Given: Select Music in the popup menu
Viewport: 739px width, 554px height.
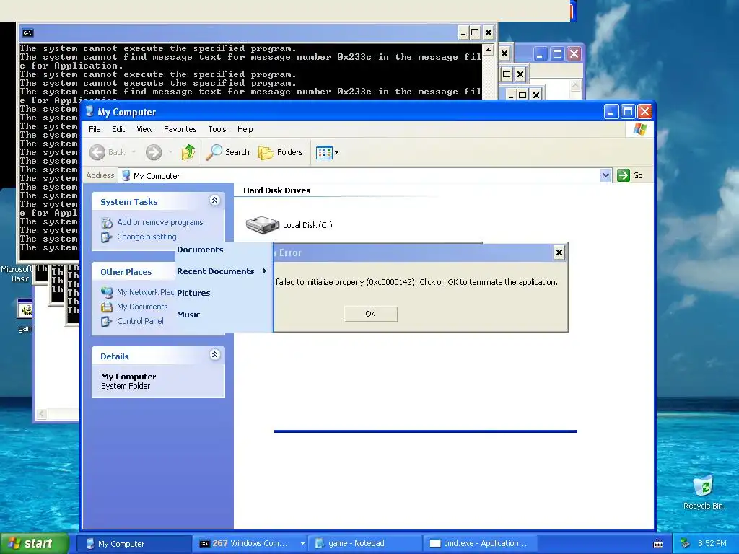Looking at the screenshot, I should point(188,315).
